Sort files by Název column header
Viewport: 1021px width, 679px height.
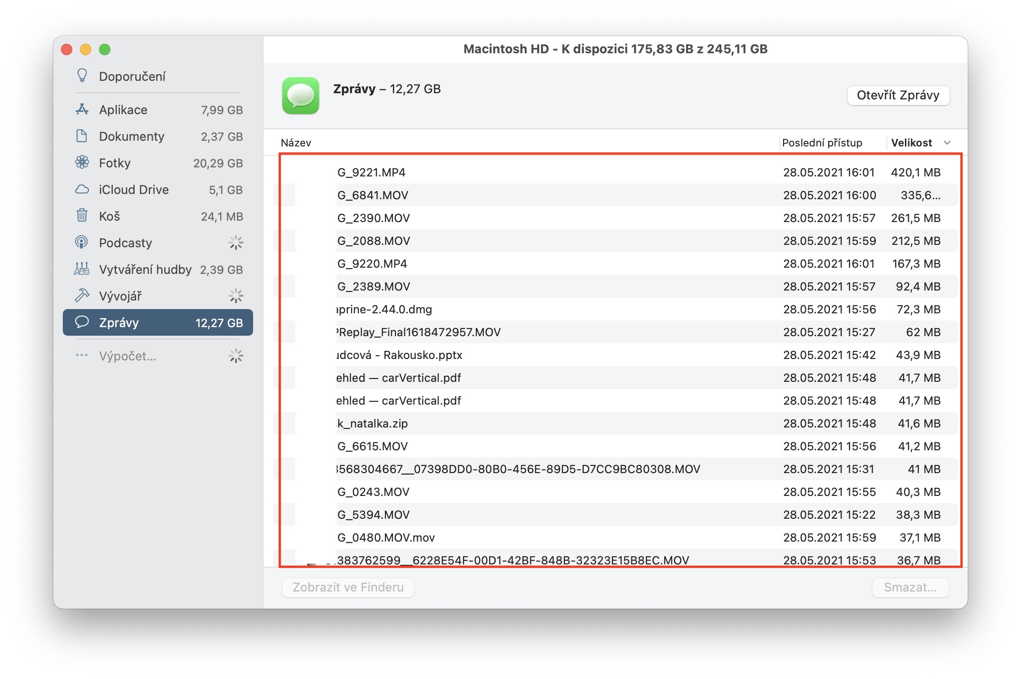click(x=296, y=143)
